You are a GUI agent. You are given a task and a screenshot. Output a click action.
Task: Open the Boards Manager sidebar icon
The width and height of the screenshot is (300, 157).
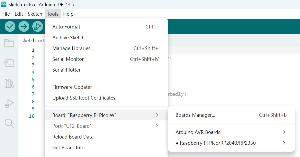(9, 63)
